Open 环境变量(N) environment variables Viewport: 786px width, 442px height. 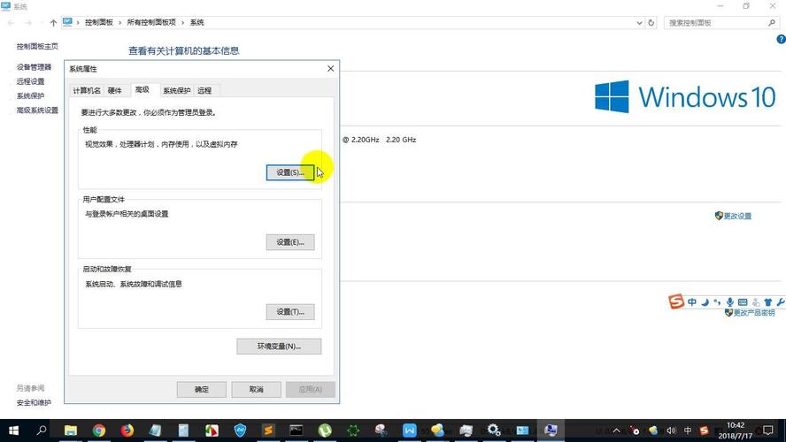pos(279,347)
